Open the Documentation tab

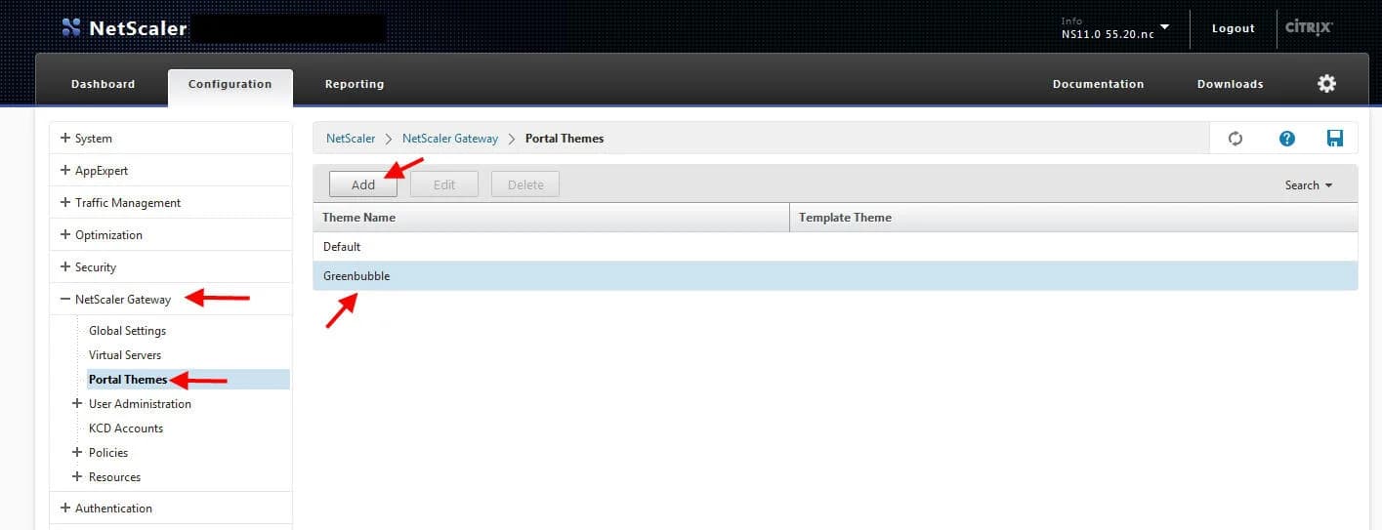[1098, 84]
